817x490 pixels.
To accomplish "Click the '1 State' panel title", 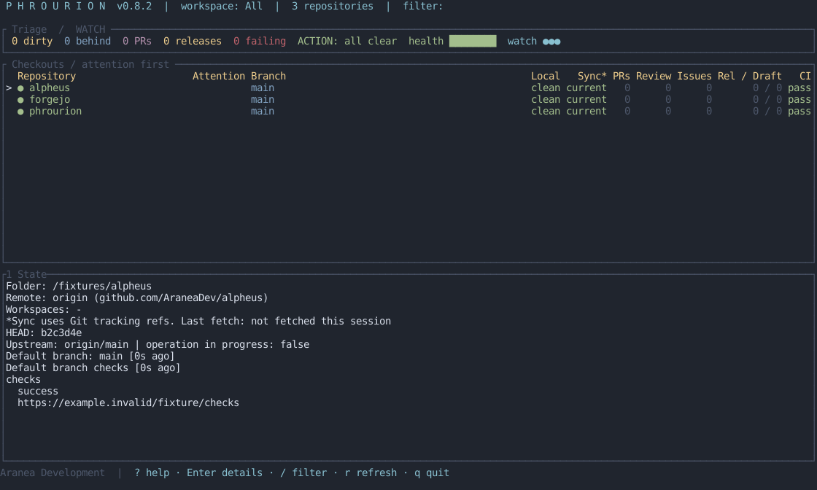I will click(26, 274).
